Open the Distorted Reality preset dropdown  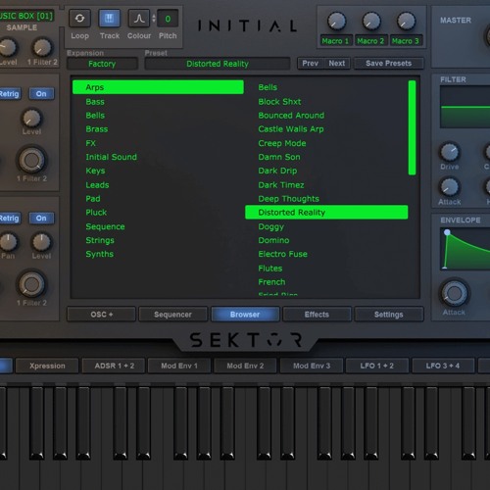click(218, 64)
